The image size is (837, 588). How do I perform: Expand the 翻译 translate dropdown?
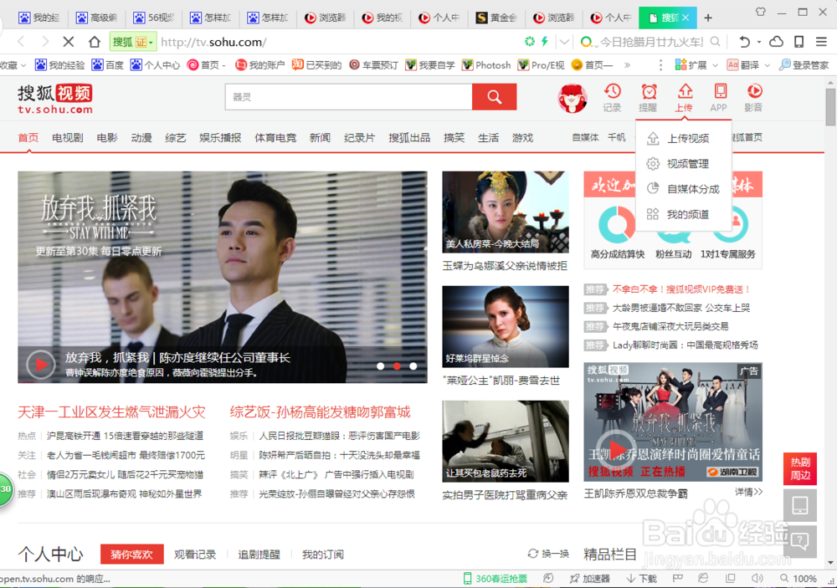click(x=767, y=65)
